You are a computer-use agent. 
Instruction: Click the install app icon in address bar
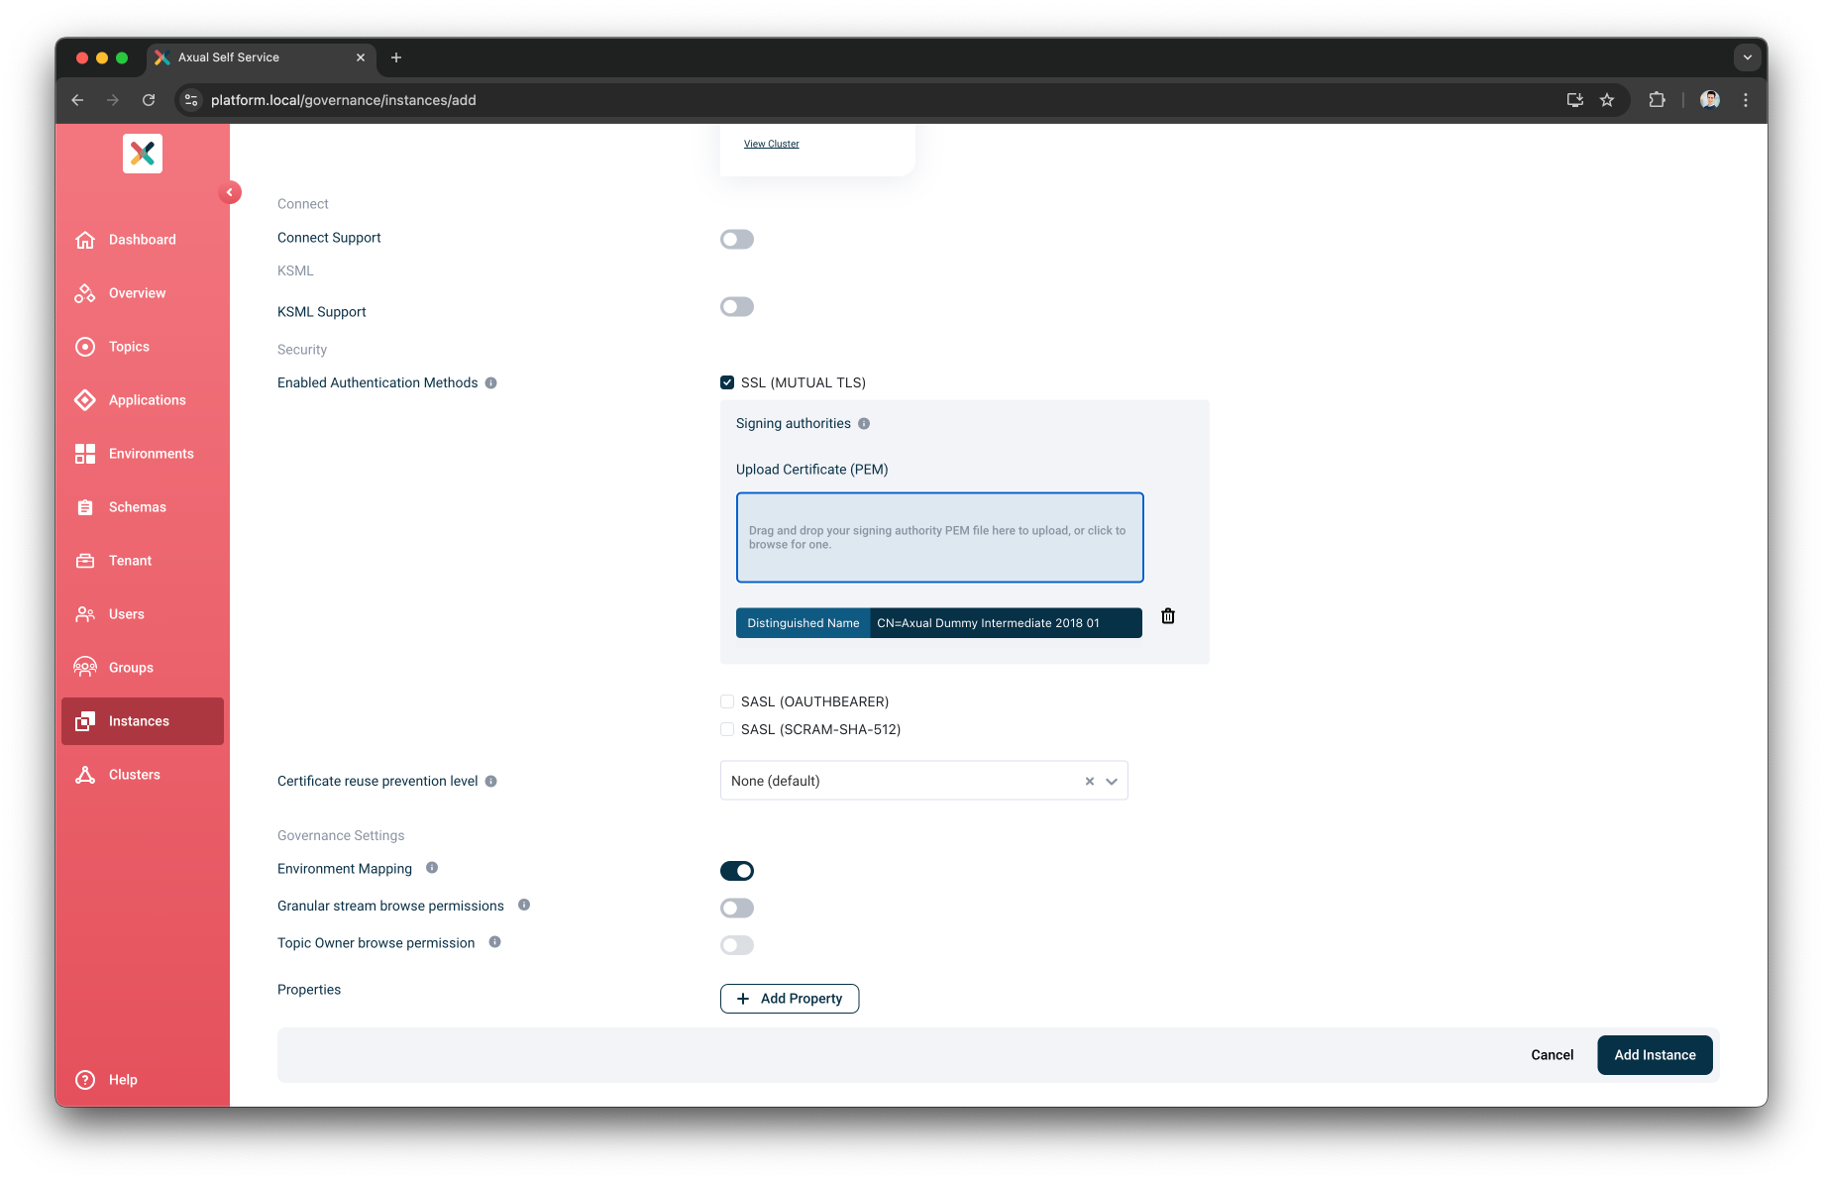pyautogui.click(x=1575, y=100)
